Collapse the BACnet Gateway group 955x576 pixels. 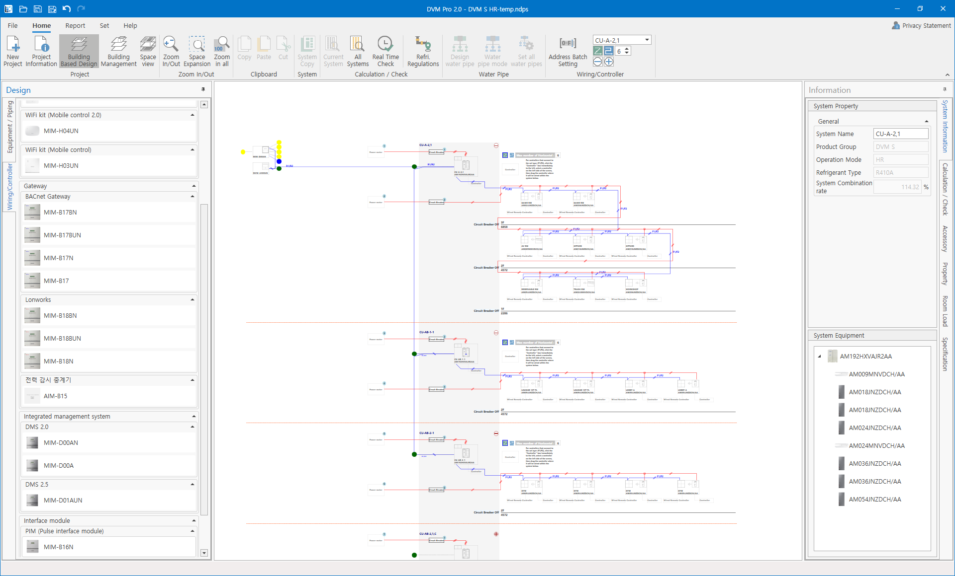192,197
